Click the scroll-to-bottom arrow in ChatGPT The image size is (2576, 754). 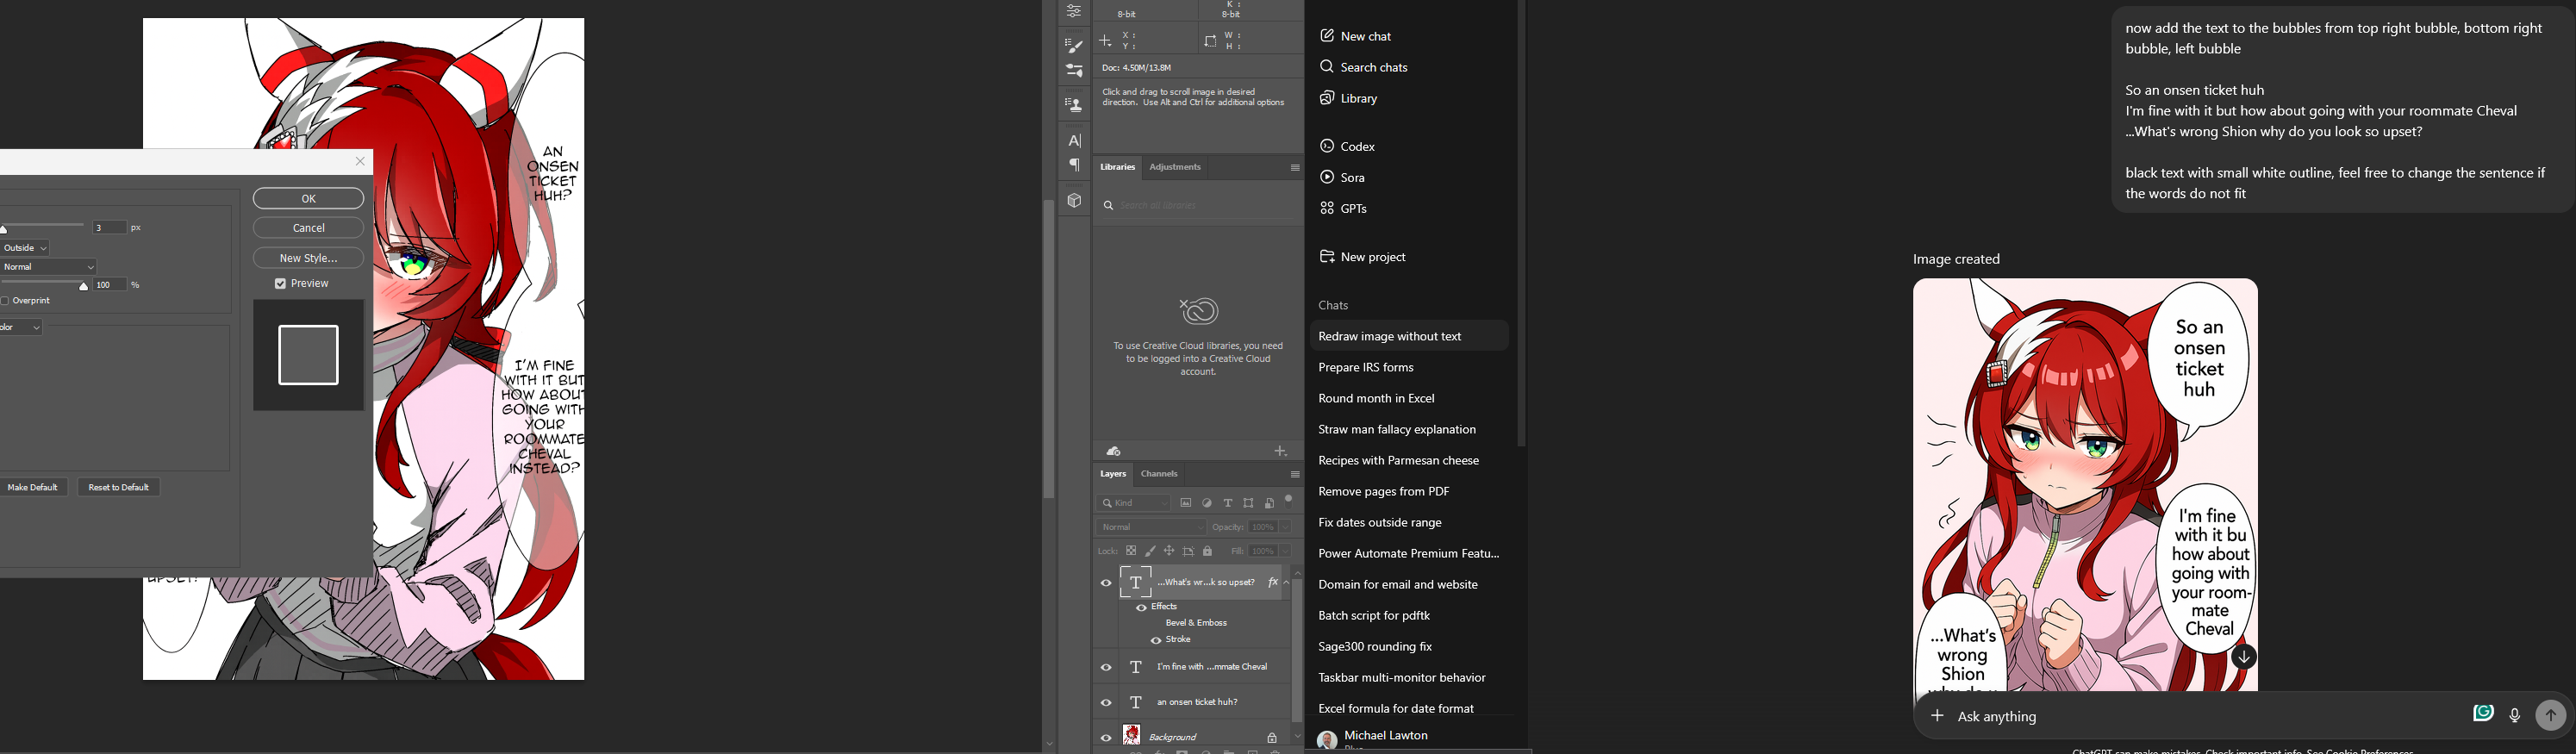(2244, 657)
